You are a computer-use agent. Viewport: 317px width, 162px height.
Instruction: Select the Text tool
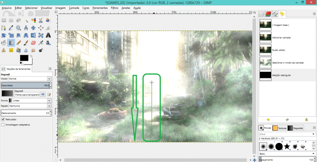(x=48, y=35)
